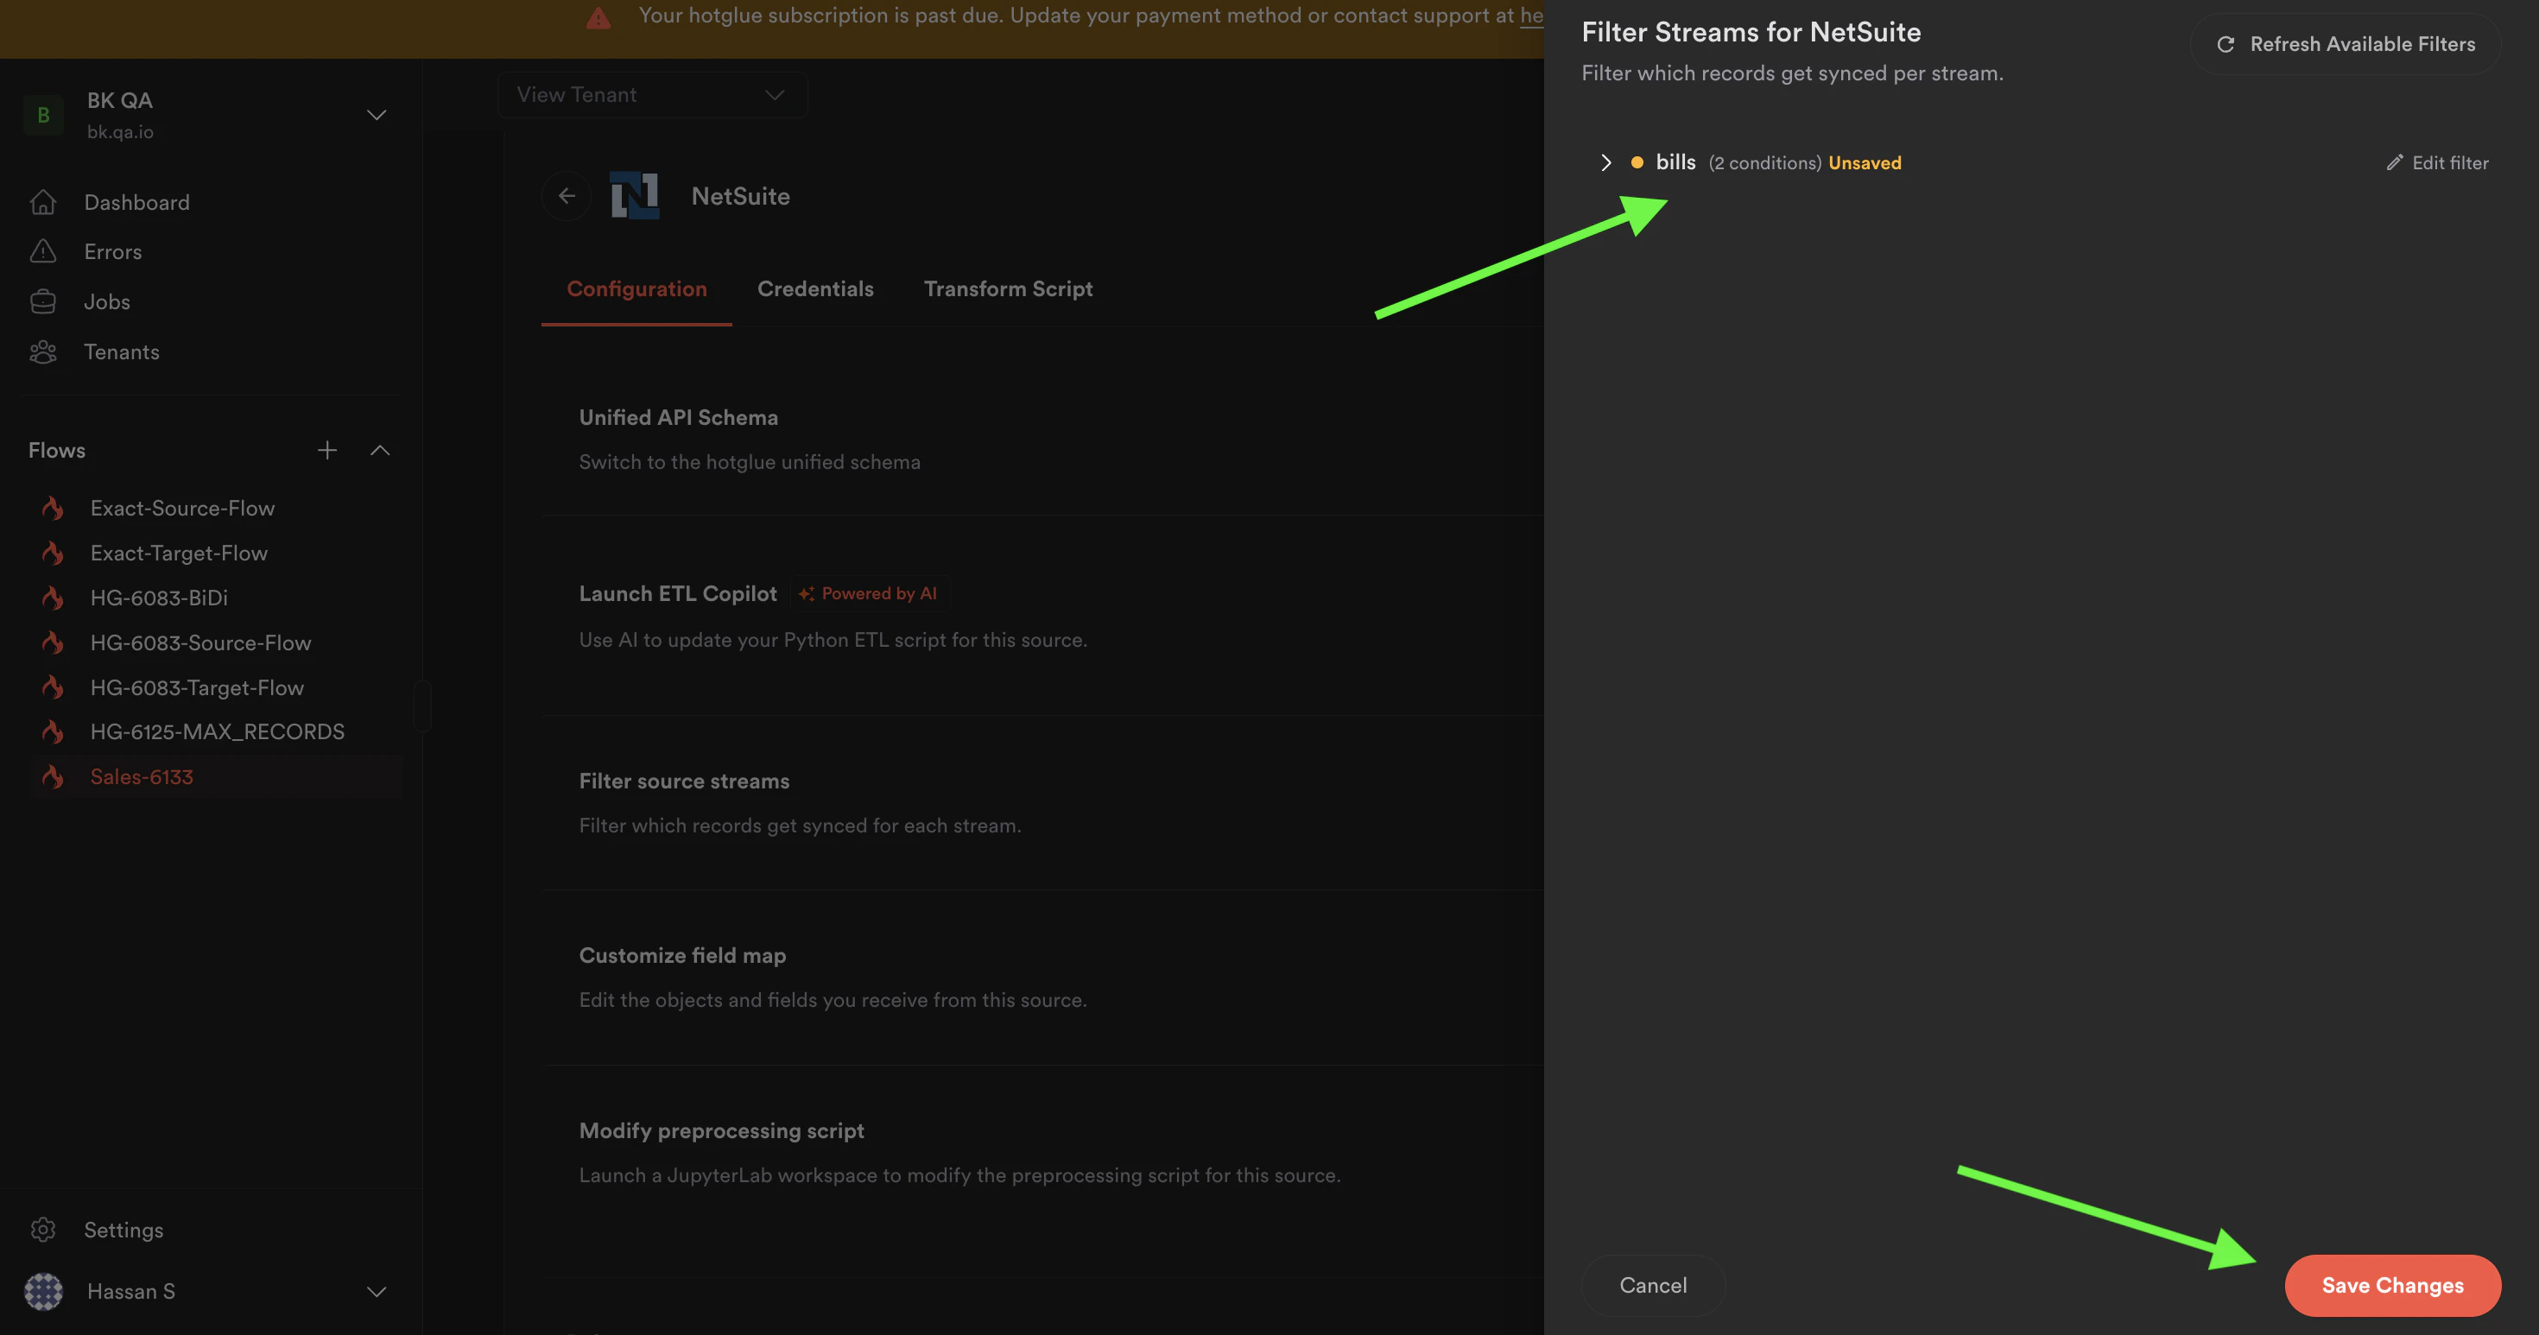
Task: Click the Dashboard home icon
Action: click(x=42, y=202)
